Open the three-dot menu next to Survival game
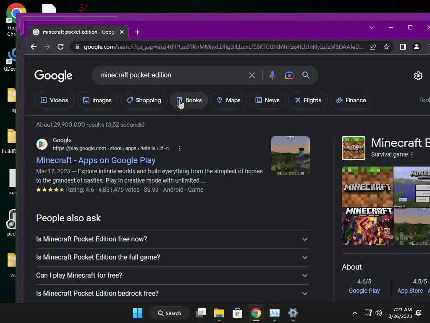The width and height of the screenshot is (430, 323). pyautogui.click(x=412, y=154)
